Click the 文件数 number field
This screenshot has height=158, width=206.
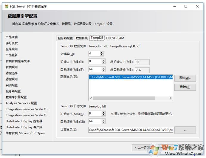pyautogui.click(x=94, y=53)
